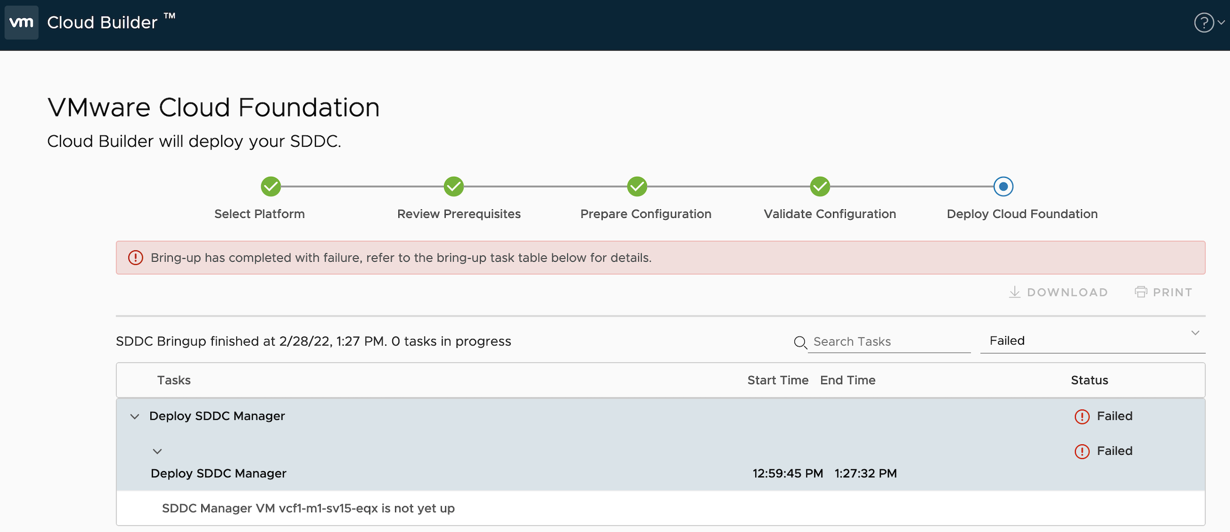1230x532 pixels.
Task: Click the help menu dropdown arrow
Action: pos(1221,22)
